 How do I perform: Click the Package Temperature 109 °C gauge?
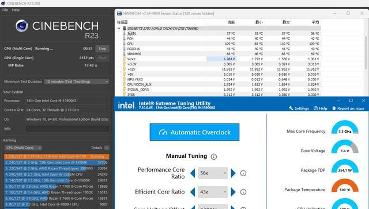pyautogui.click(x=345, y=186)
